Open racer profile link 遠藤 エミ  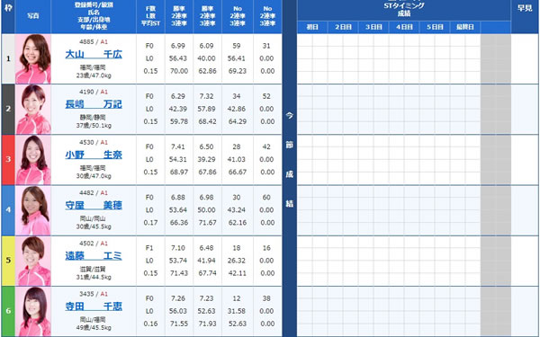tap(94, 256)
